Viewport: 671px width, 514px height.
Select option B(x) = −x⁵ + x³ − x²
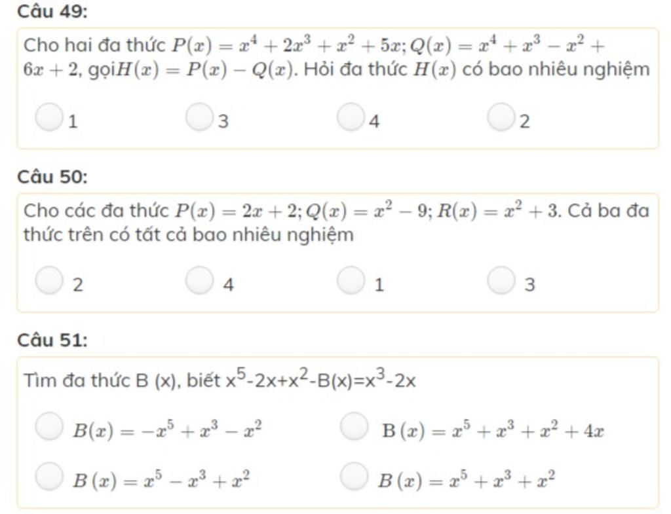(48, 426)
